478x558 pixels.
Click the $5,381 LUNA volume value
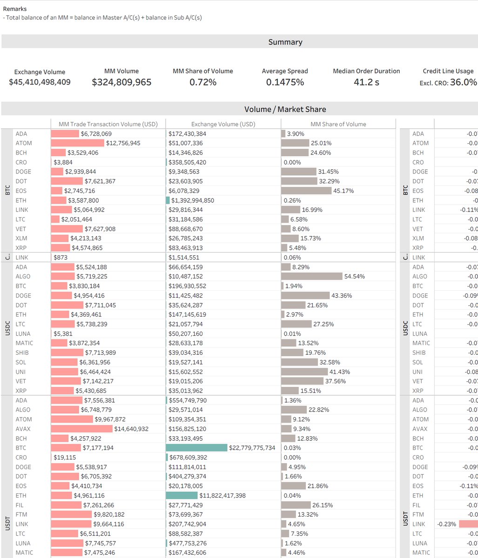(x=63, y=333)
